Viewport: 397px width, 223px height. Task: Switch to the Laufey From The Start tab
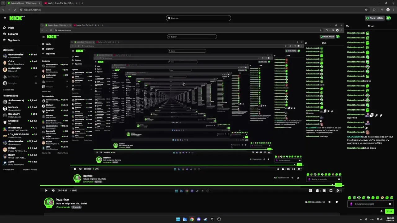coord(60,3)
